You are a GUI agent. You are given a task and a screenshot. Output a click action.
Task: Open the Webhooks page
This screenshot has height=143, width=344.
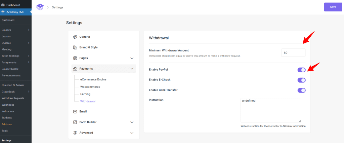point(8,105)
